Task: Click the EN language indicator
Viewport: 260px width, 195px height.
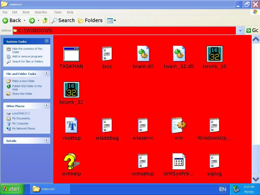Action: 222,189
